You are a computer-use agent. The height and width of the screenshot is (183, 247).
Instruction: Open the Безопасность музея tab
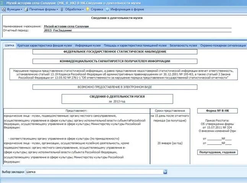(184, 45)
